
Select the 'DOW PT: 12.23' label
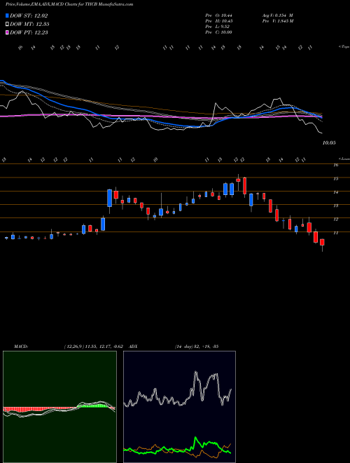tap(29, 32)
